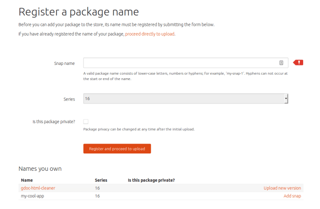Click the Register a package name heading

click(79, 12)
